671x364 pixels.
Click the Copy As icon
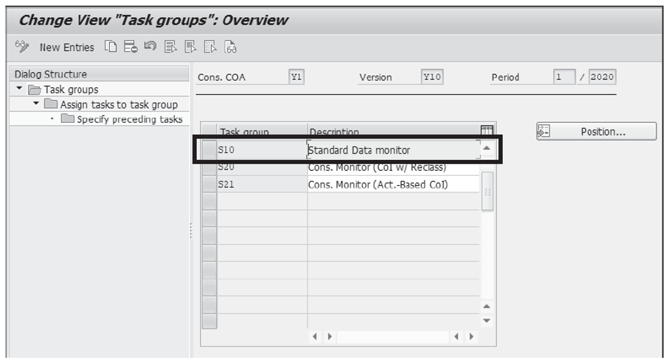point(111,47)
